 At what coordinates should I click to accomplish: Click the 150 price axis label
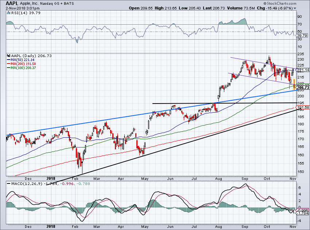click(x=301, y=172)
